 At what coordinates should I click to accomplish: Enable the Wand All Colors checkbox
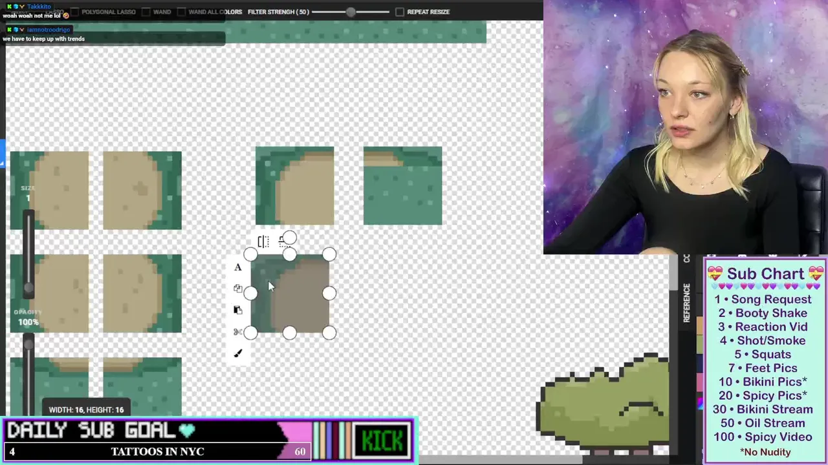click(182, 12)
